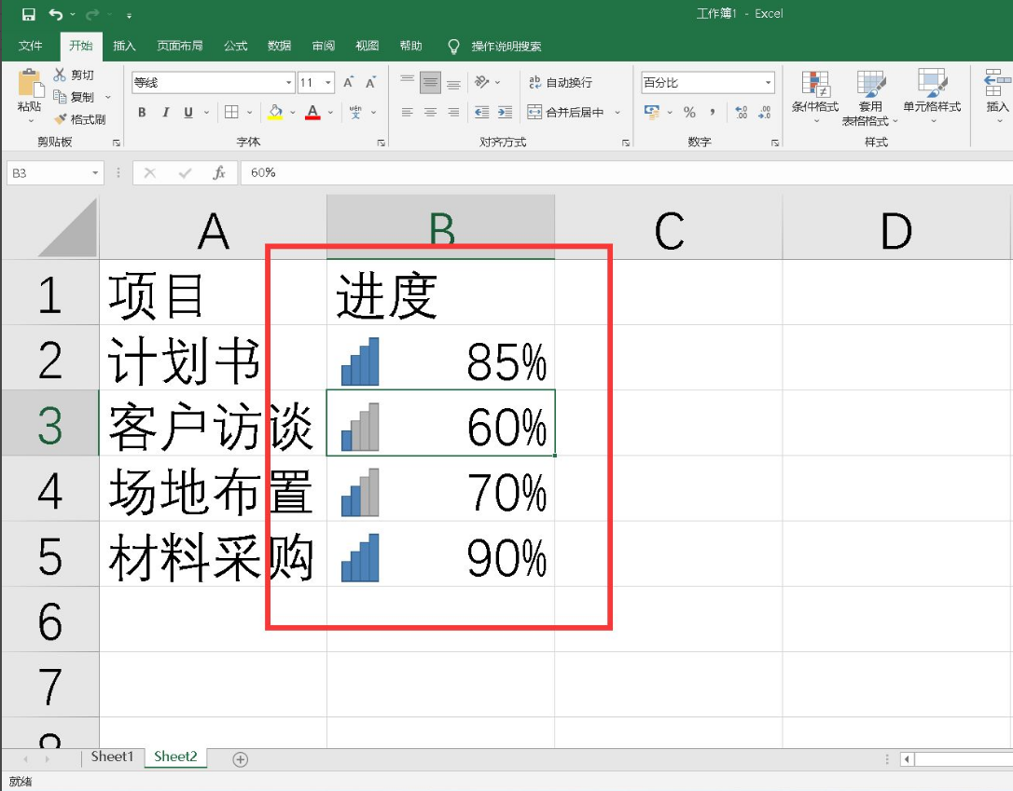Launch the Number format dialog expander
Image resolution: width=1013 pixels, height=791 pixels.
774,143
